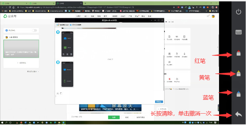Select the third, active browser tab
246x125 pixels.
[x=69, y=3]
